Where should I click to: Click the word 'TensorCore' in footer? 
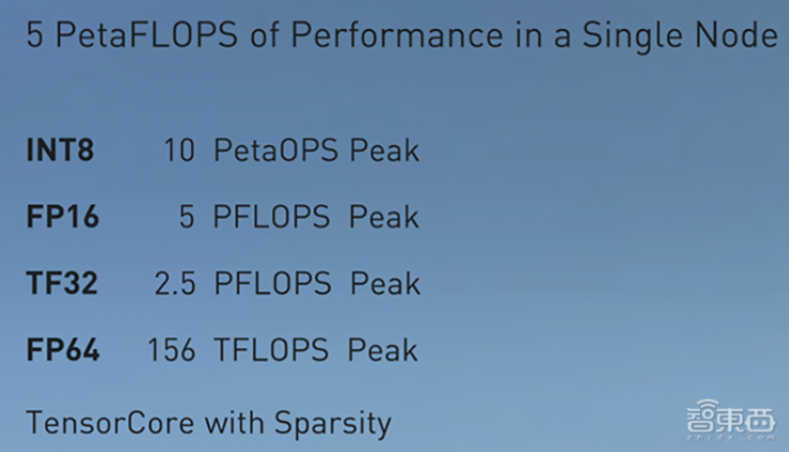point(111,422)
